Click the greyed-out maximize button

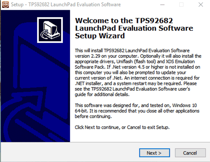coord(181,5)
